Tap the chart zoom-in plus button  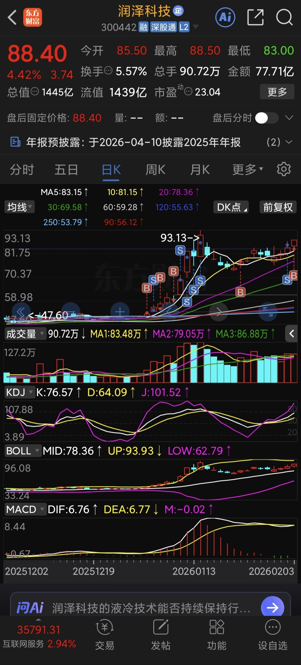pos(120,312)
